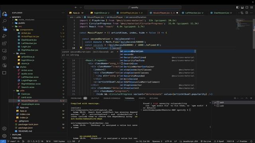Open the Run and Debug view
This screenshot has height=143, width=255.
pyautogui.click(x=4, y=36)
